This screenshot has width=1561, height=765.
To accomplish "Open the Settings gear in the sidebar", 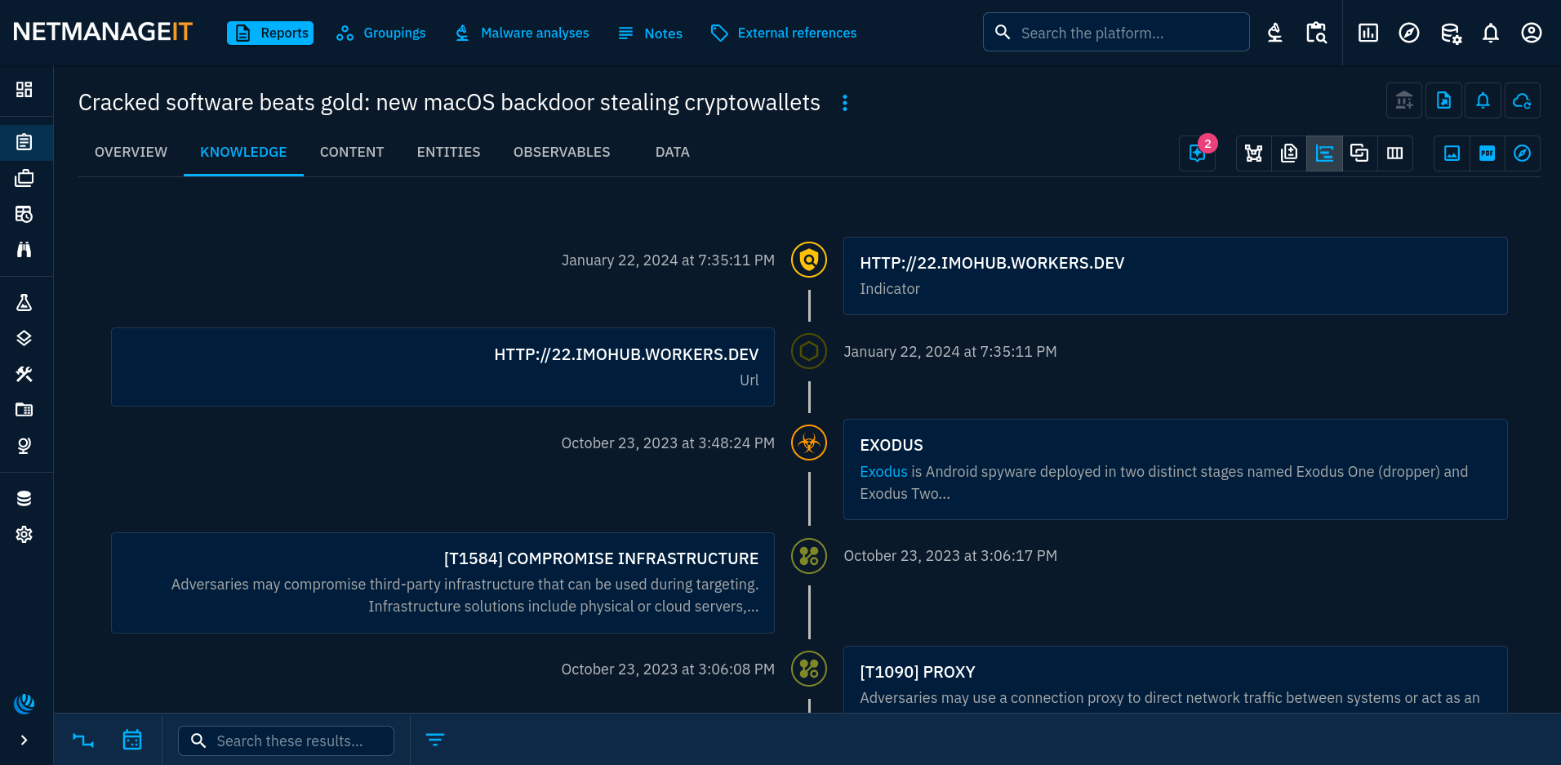I will click(24, 534).
